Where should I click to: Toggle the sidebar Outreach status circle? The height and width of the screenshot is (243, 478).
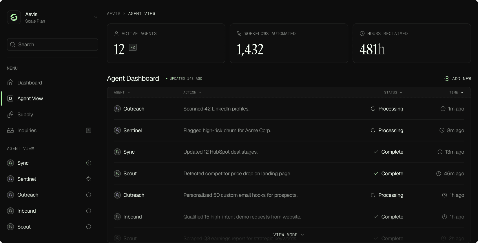point(89,195)
